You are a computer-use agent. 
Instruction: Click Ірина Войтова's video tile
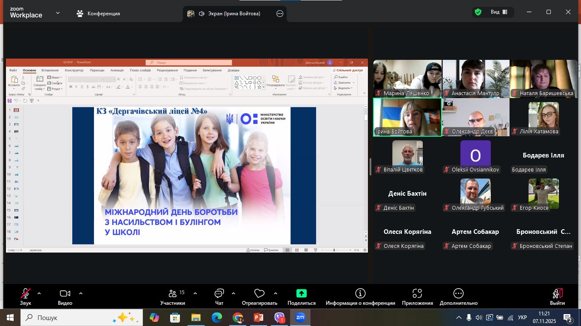[407, 117]
